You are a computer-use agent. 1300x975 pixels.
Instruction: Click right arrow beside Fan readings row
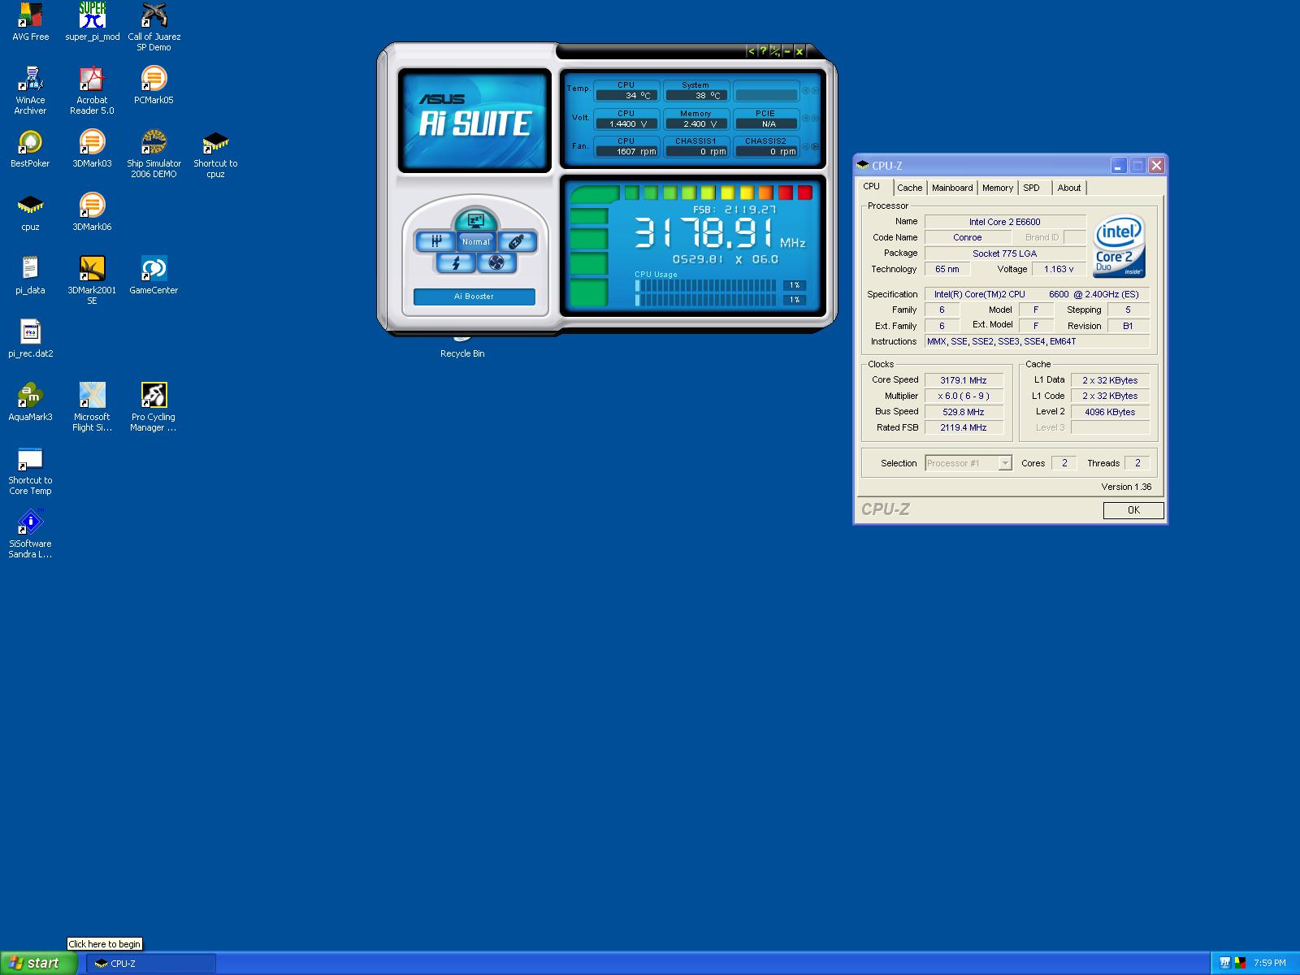click(x=815, y=147)
